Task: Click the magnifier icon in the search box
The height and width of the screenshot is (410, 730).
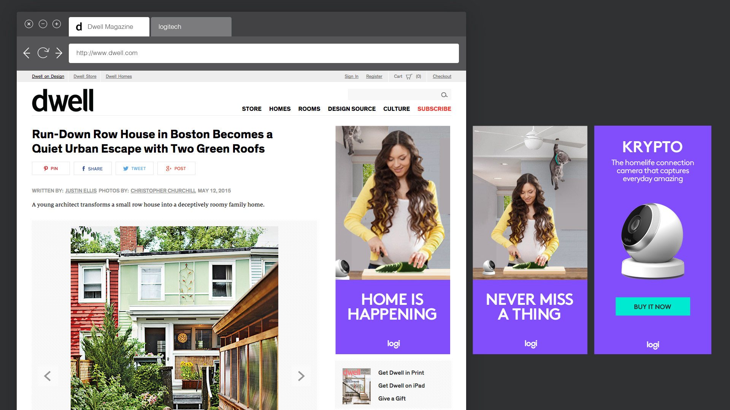Action: coord(444,95)
